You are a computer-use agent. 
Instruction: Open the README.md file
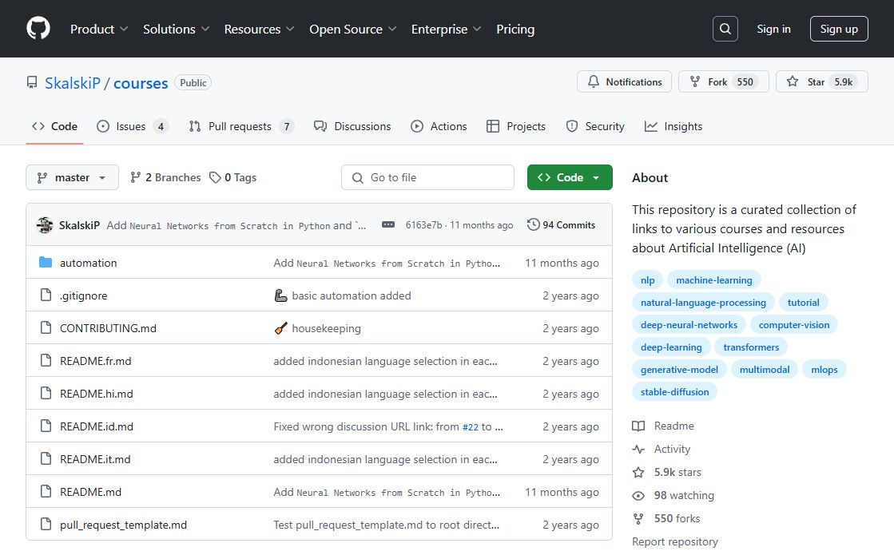click(x=90, y=492)
